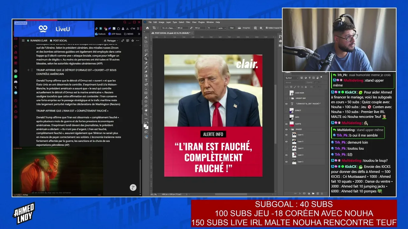Open the Partager share dropdown

tap(111, 41)
